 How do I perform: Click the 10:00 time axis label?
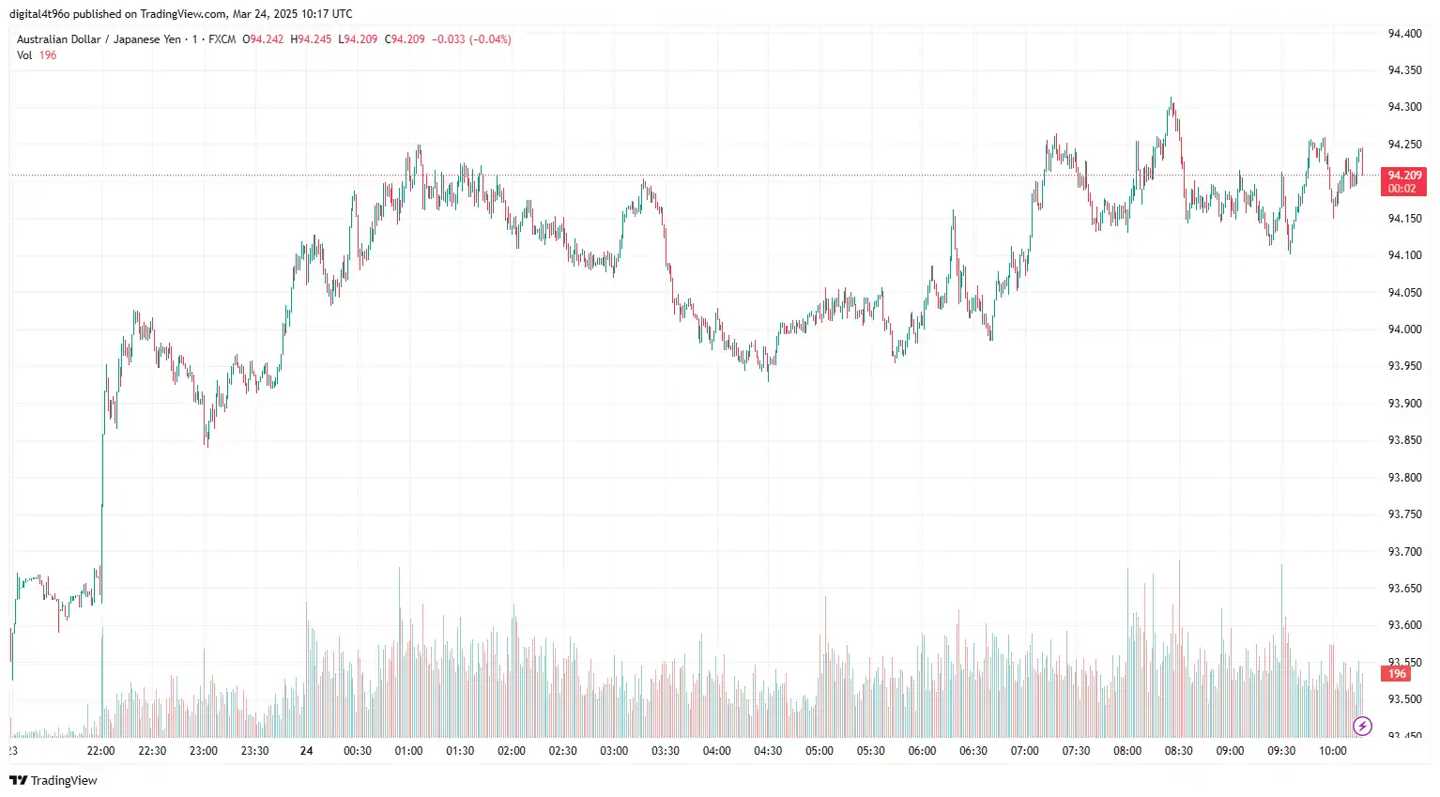tap(1333, 751)
